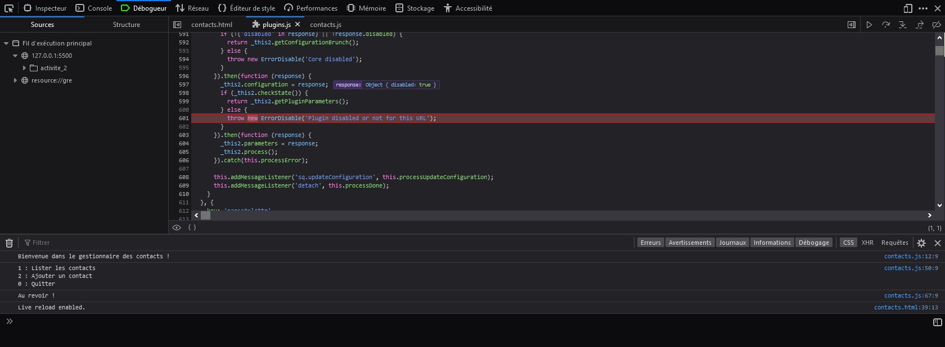Toggle the Erreurs filter
The width and height of the screenshot is (945, 347).
tap(651, 243)
